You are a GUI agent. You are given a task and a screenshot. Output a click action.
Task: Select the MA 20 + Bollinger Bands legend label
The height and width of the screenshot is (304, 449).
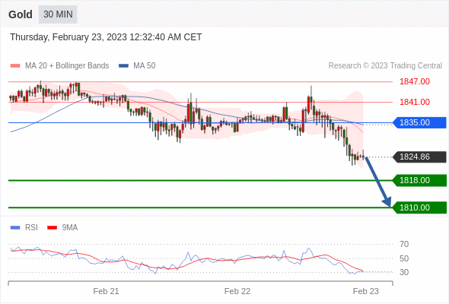coord(67,66)
